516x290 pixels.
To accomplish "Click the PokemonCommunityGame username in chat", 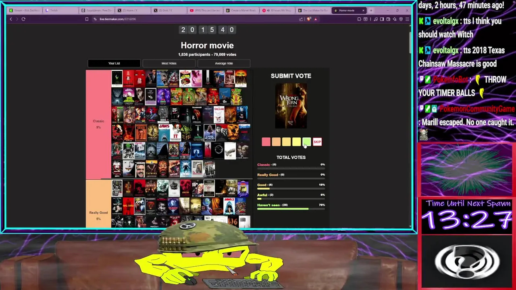I will pos(477,109).
